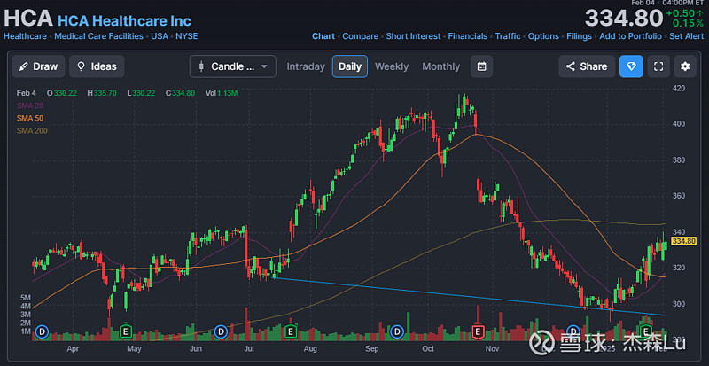This screenshot has width=709, height=366.
Task: Open the Short Interest tab
Action: (x=414, y=36)
